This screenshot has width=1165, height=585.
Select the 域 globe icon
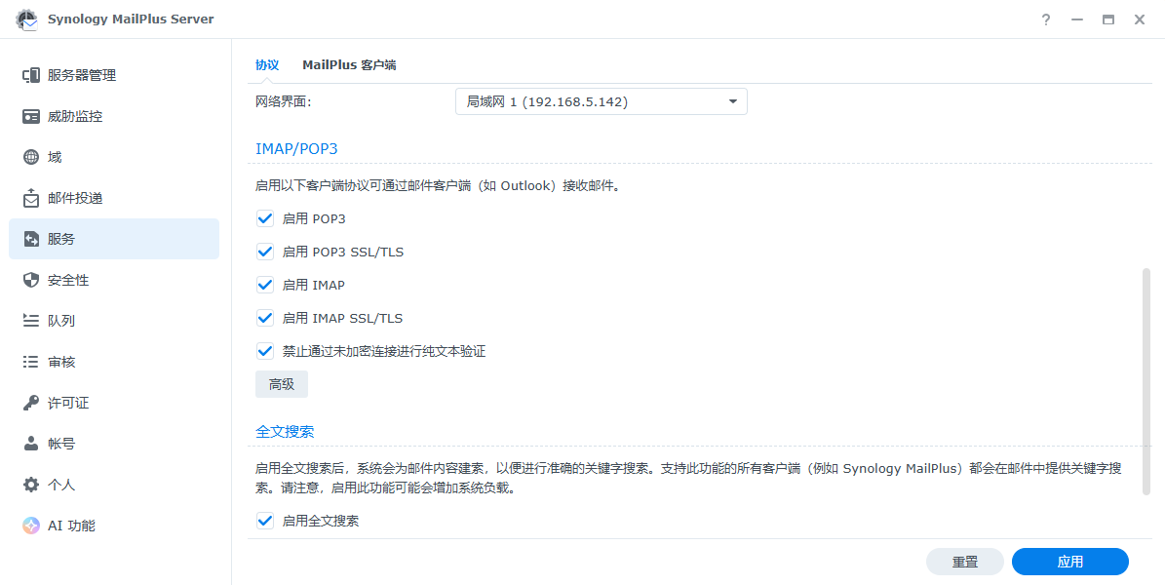coord(31,157)
